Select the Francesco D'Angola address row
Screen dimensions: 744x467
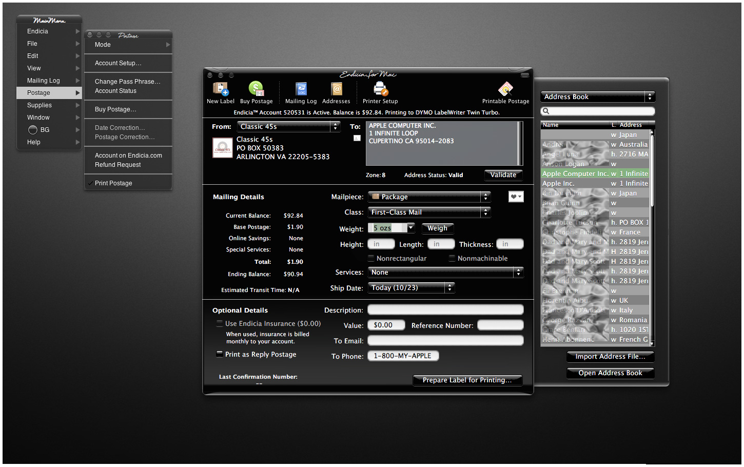click(x=595, y=310)
